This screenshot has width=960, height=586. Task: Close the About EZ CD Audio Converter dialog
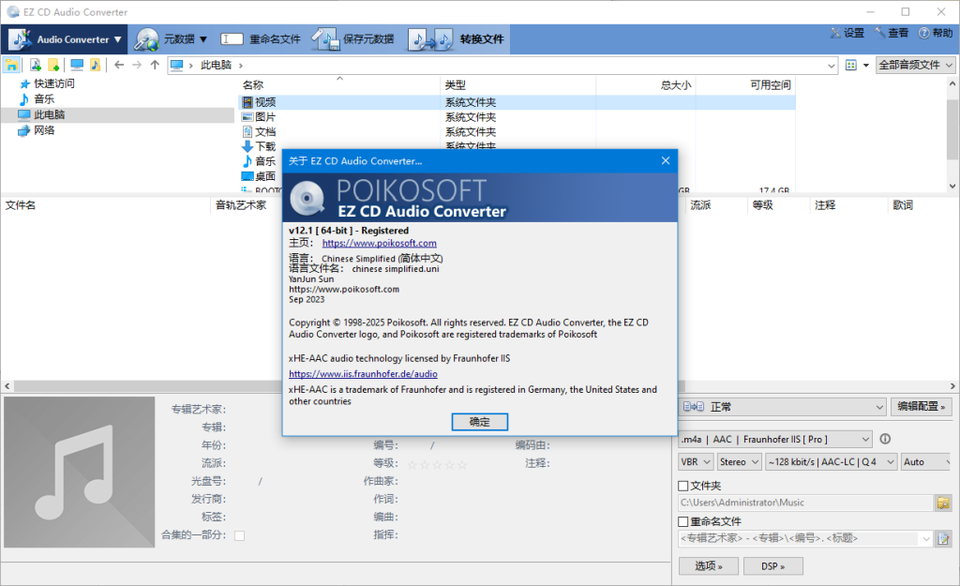[666, 160]
